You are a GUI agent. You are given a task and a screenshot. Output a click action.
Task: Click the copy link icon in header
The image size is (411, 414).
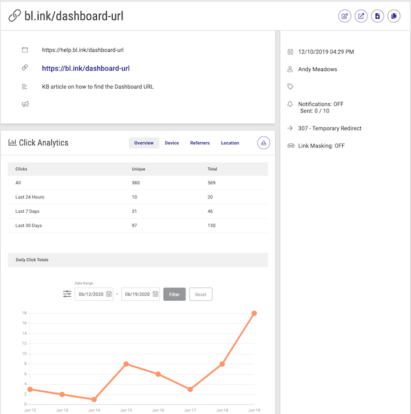click(394, 16)
